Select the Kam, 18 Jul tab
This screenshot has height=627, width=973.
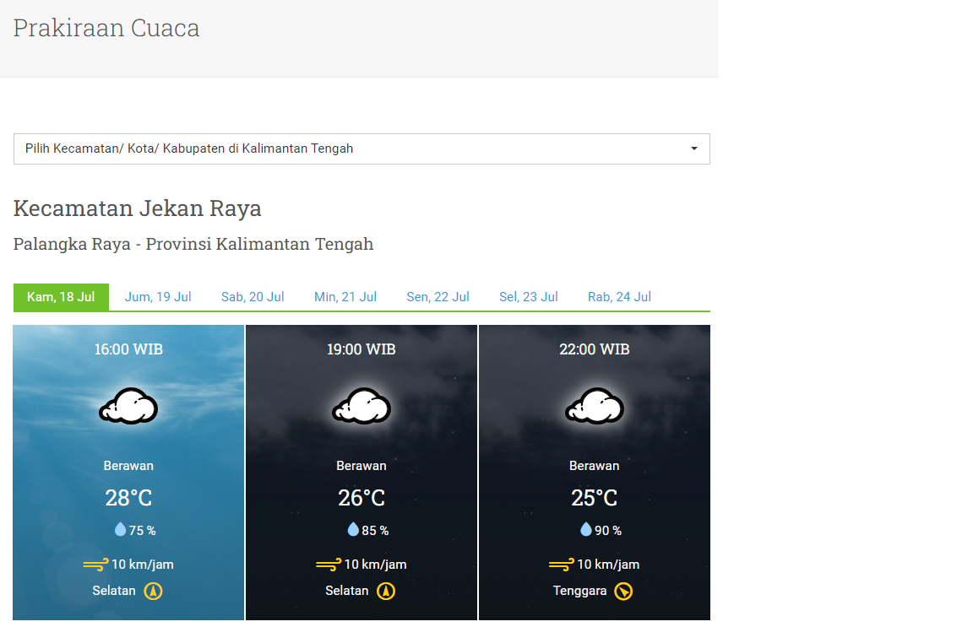(x=61, y=297)
